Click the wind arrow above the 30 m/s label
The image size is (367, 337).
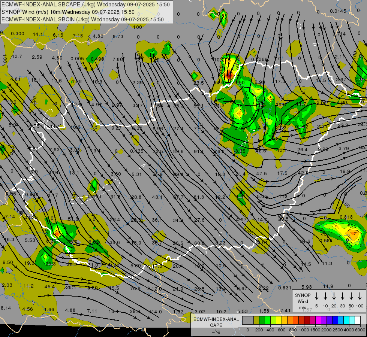pyautogui.click(x=342, y=296)
